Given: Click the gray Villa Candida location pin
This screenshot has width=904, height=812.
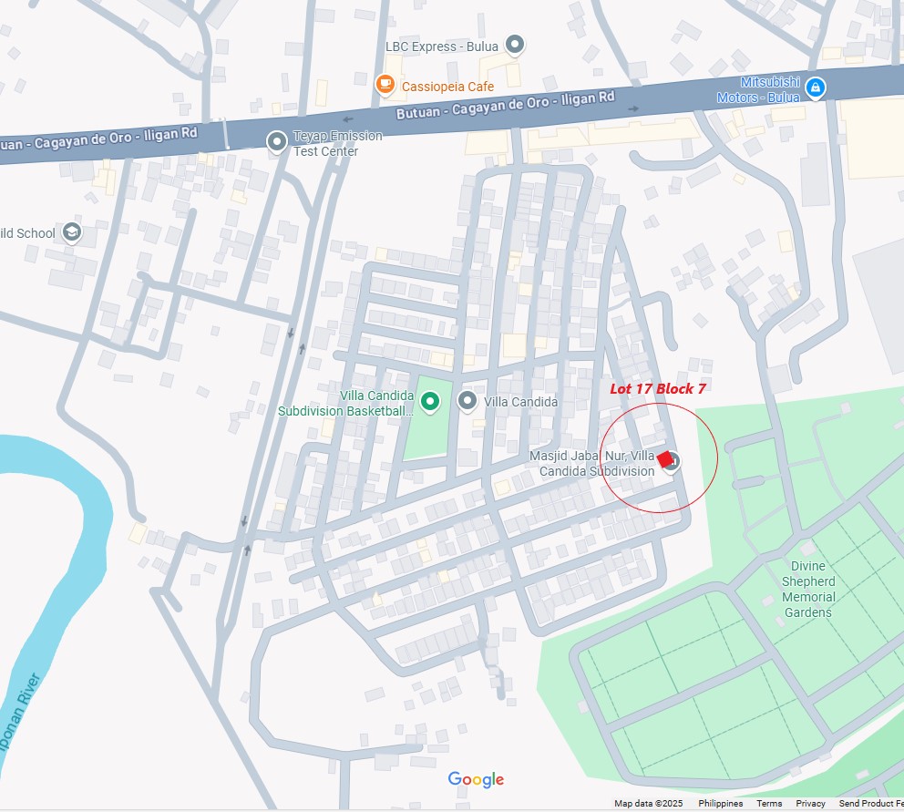Looking at the screenshot, I should [467, 401].
